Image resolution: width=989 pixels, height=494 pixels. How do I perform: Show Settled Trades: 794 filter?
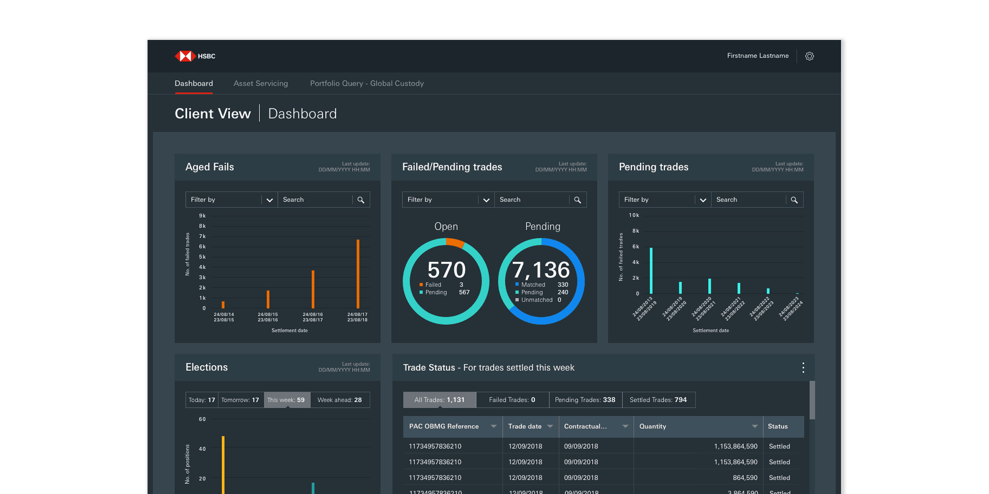658,400
